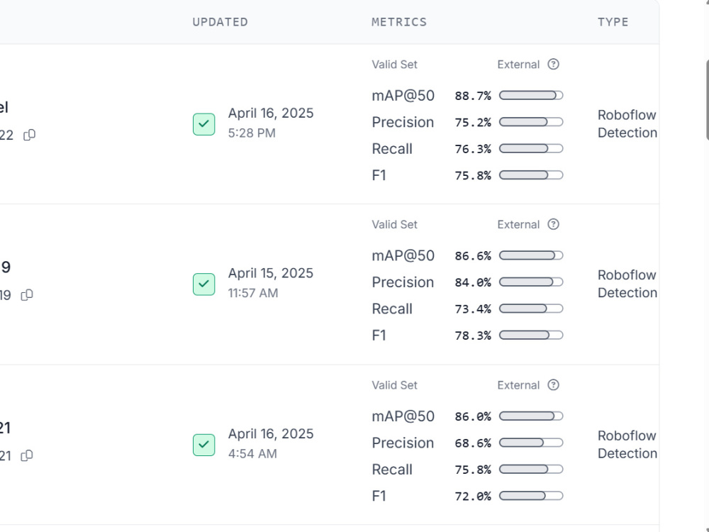Click the vertical scrollbar on the right edge
The height and width of the screenshot is (532, 709).
coord(706,99)
